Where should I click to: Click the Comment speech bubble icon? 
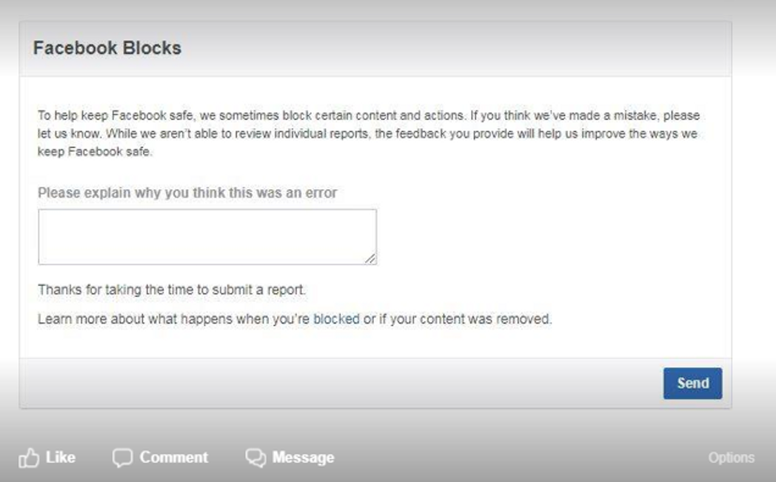[122, 458]
